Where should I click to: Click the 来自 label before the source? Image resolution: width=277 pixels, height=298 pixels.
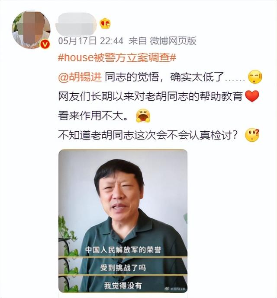pyautogui.click(x=138, y=41)
